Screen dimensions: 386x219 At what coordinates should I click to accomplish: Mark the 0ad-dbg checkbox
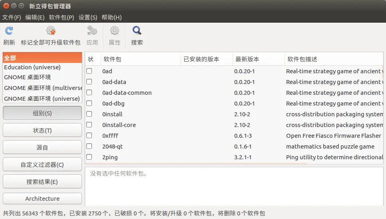tap(89, 103)
